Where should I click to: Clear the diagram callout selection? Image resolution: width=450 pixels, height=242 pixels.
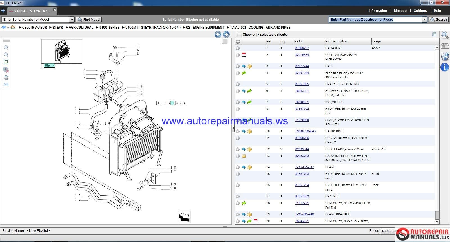(6, 70)
